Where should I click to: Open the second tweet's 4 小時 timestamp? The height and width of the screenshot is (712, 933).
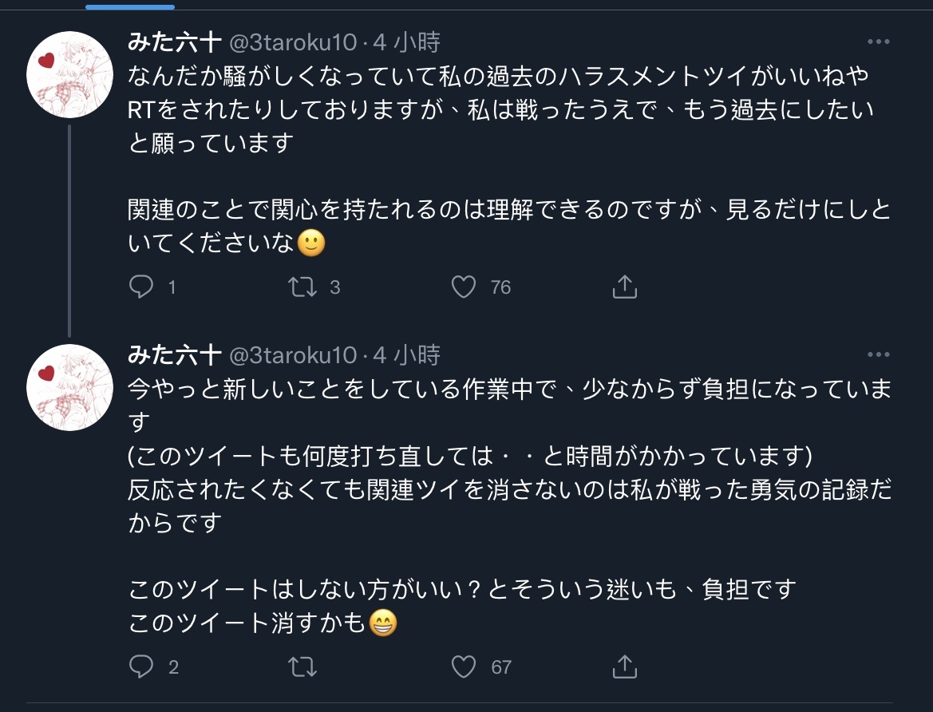point(407,354)
